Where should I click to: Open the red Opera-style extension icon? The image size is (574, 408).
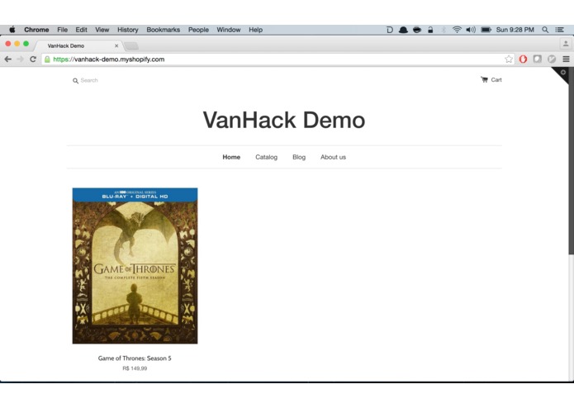[x=523, y=59]
